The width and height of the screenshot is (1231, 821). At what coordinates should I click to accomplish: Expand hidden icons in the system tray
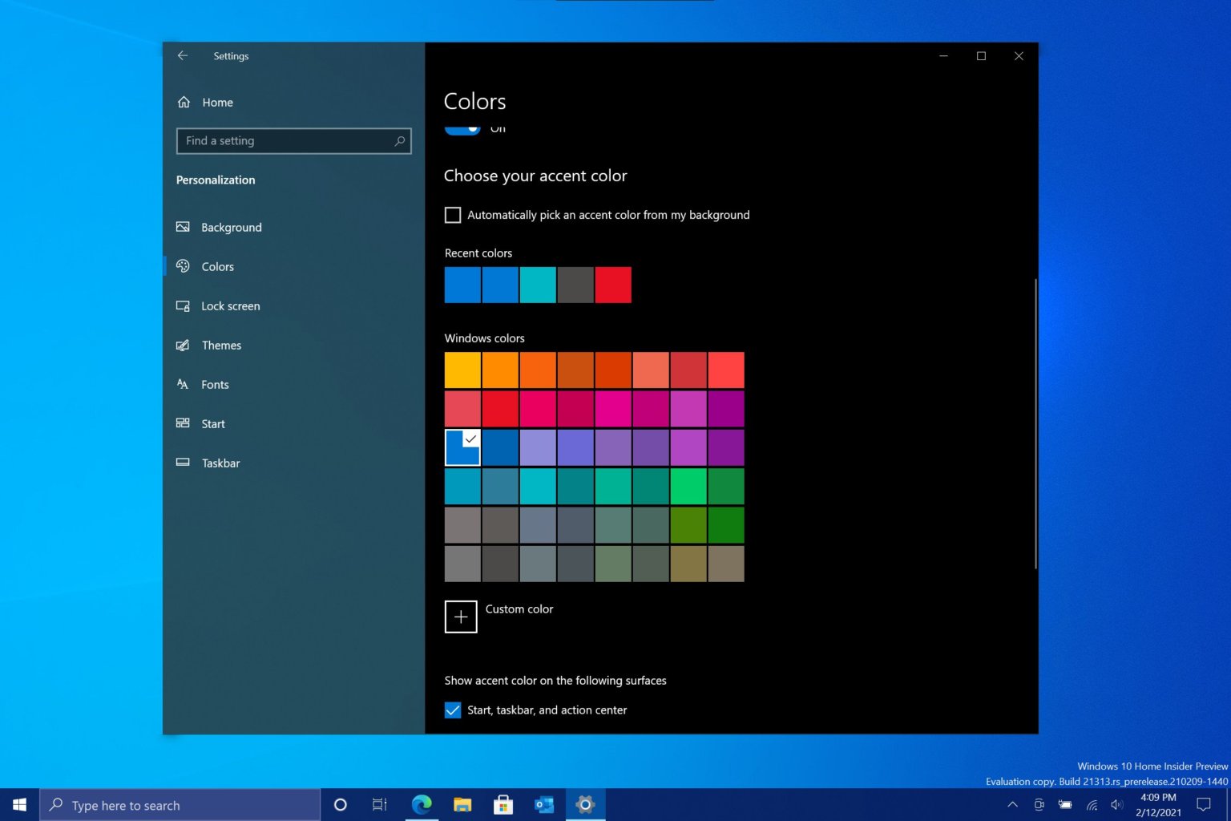[1012, 805]
